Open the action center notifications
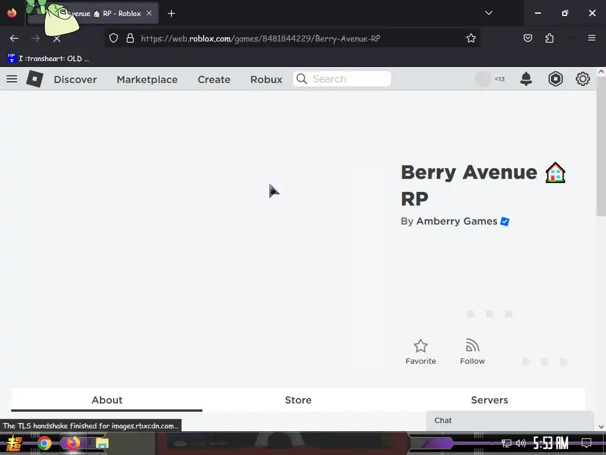606x455 pixels. pyautogui.click(x=586, y=443)
